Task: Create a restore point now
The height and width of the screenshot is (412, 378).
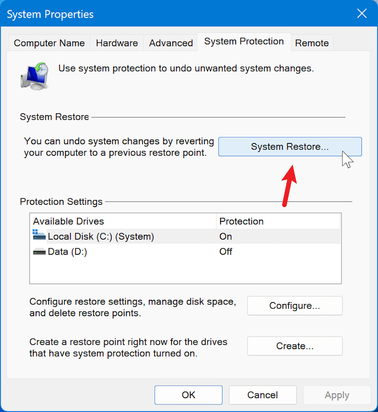Action: tap(294, 345)
